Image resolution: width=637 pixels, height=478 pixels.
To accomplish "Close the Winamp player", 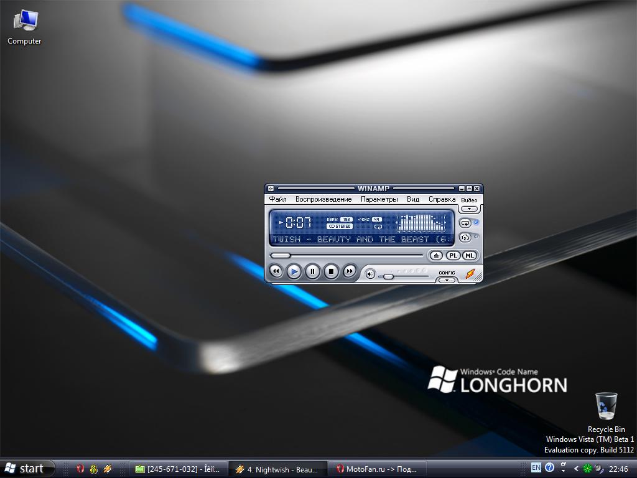I will (477, 189).
